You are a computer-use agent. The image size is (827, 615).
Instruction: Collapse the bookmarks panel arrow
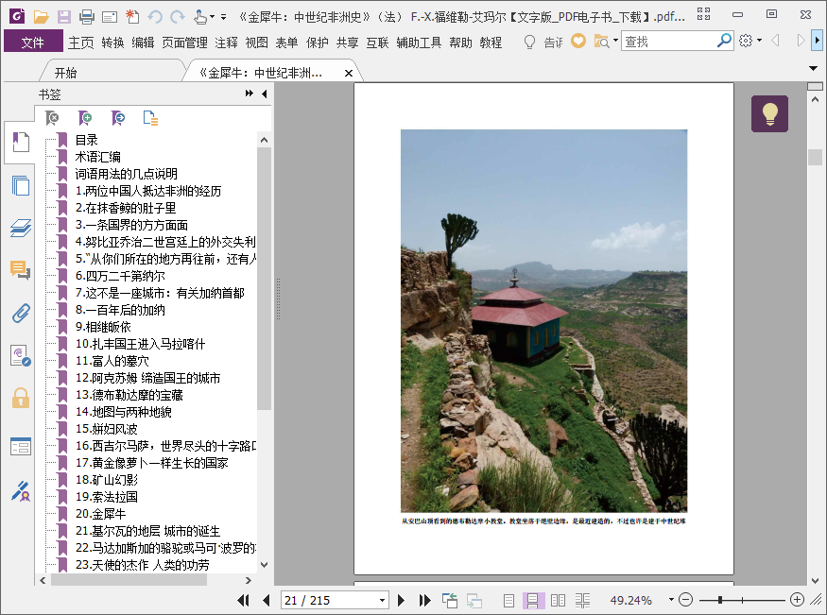[265, 94]
